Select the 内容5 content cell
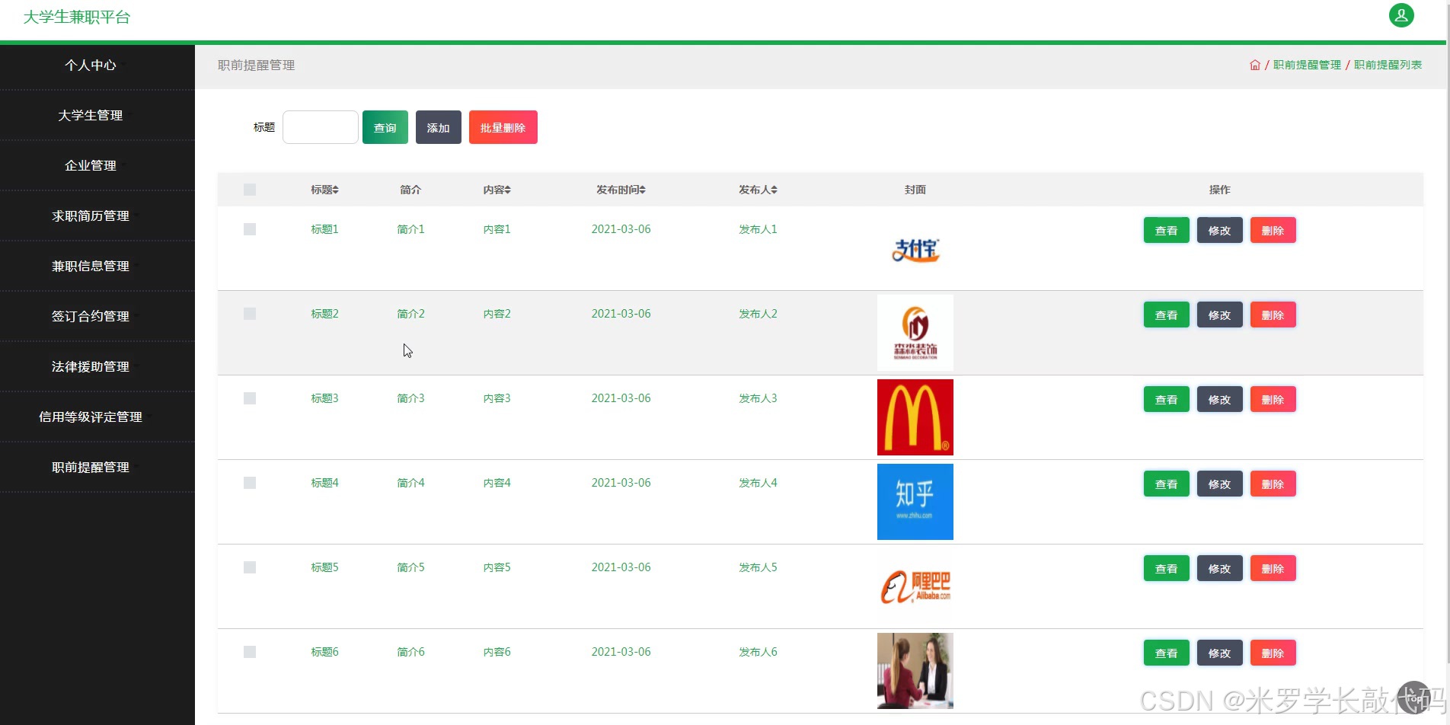Viewport: 1450px width, 725px height. click(497, 567)
